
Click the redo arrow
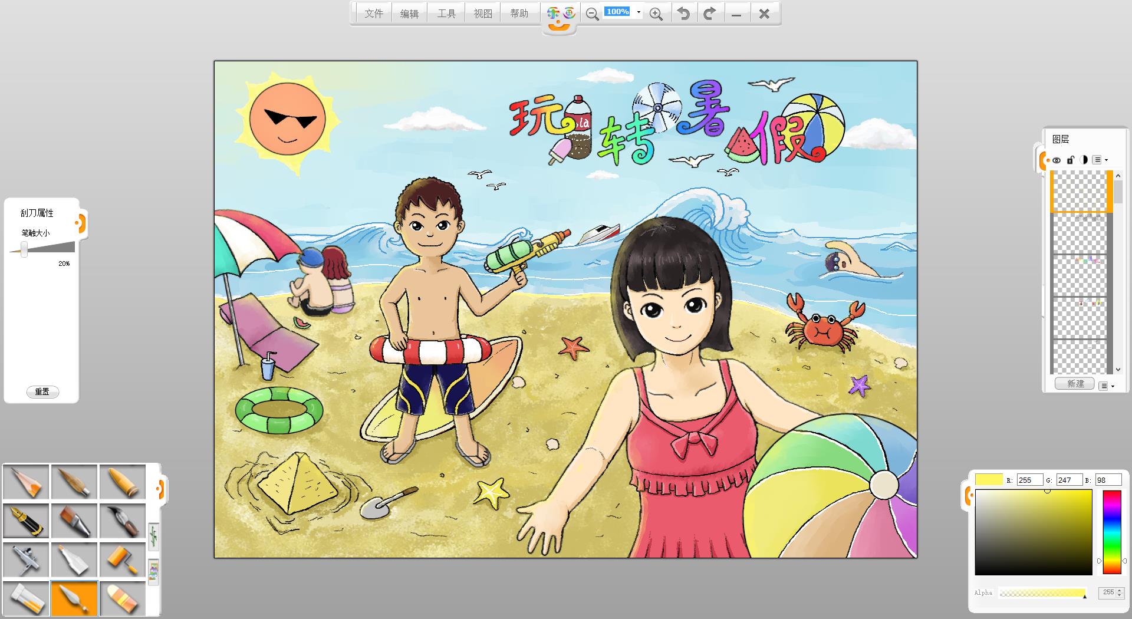pyautogui.click(x=710, y=14)
